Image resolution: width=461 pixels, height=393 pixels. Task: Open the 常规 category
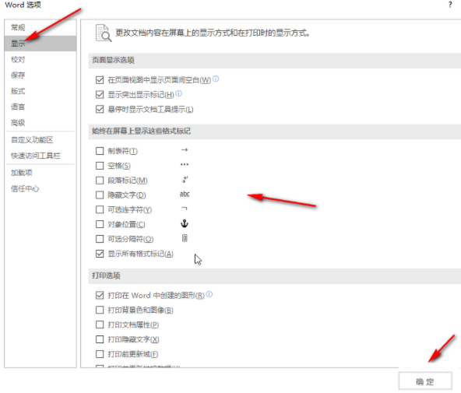tap(40, 27)
